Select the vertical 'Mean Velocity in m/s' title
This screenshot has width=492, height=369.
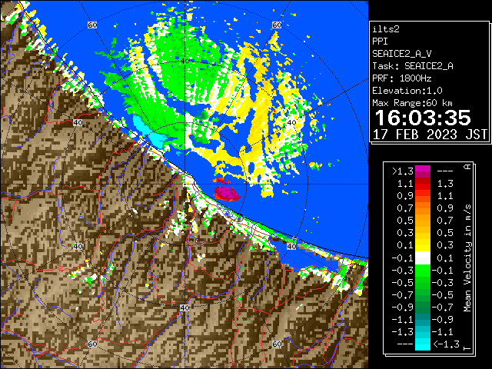tap(467, 258)
